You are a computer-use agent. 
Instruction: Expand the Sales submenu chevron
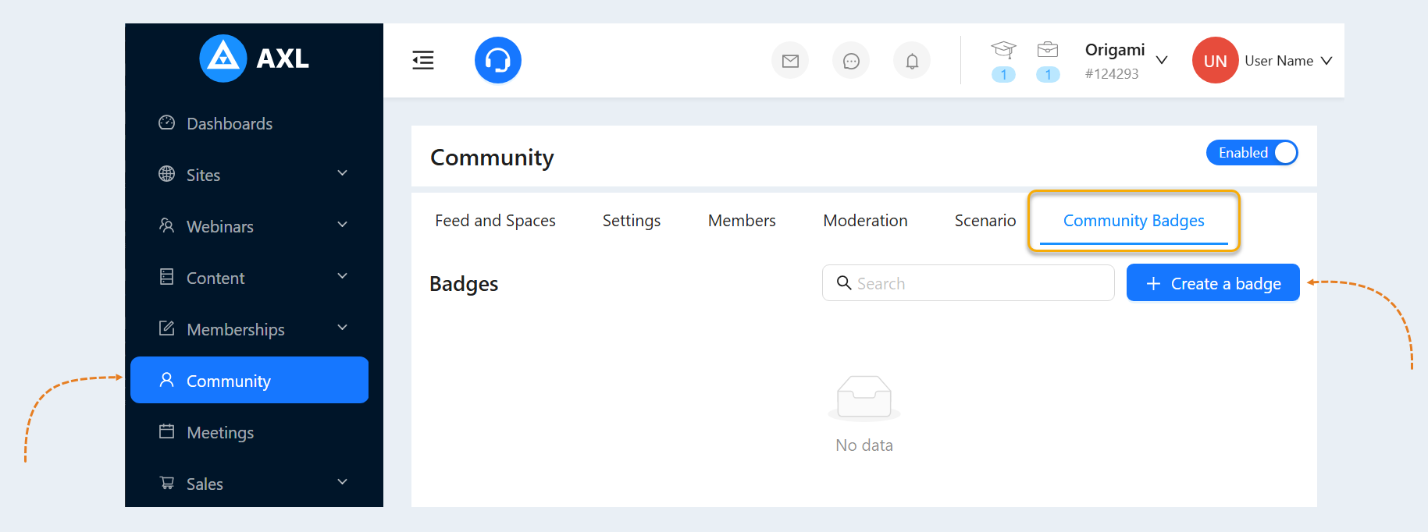[x=342, y=482]
